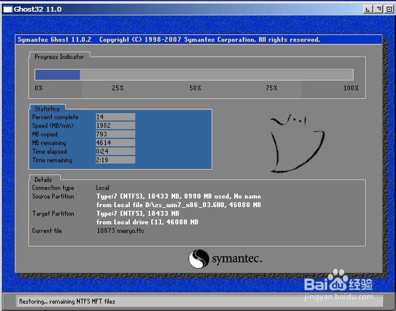Viewport: 396px width, 311px height.
Task: Click the 25% progress scale label
Action: coord(117,88)
